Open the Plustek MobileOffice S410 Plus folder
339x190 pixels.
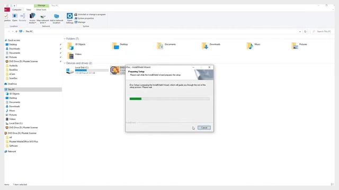(23, 141)
